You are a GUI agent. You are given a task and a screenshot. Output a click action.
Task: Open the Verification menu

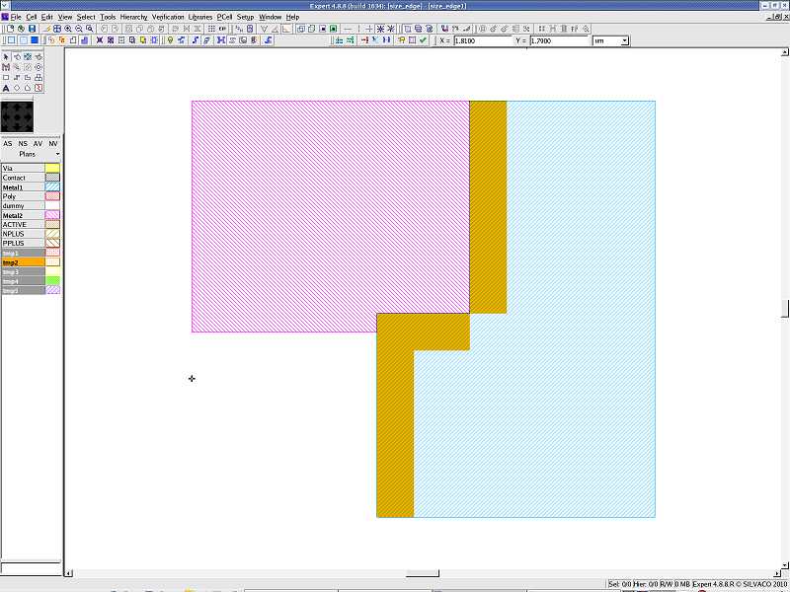[167, 17]
